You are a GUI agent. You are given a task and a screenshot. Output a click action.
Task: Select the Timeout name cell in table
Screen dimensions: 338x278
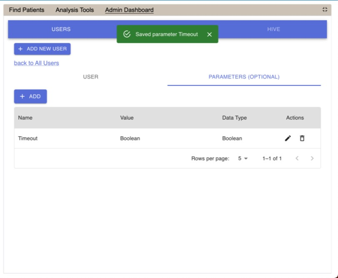point(28,138)
